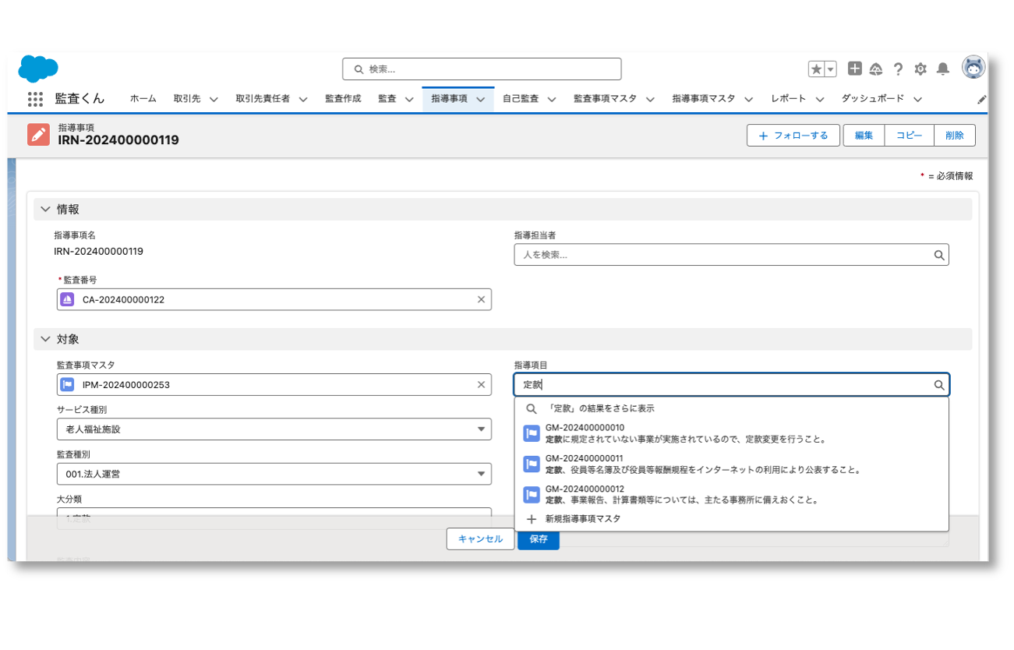Click the 指導項目 search magnifier icon
The height and width of the screenshot is (650, 1014).
pyautogui.click(x=939, y=384)
